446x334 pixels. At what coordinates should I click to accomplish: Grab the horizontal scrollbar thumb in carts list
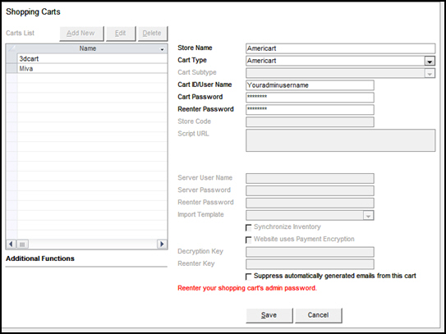(22, 244)
